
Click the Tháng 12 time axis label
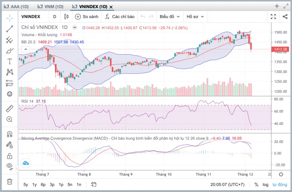click(x=245, y=174)
